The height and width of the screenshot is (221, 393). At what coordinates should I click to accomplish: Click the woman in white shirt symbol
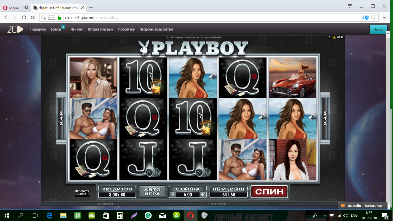point(292,160)
